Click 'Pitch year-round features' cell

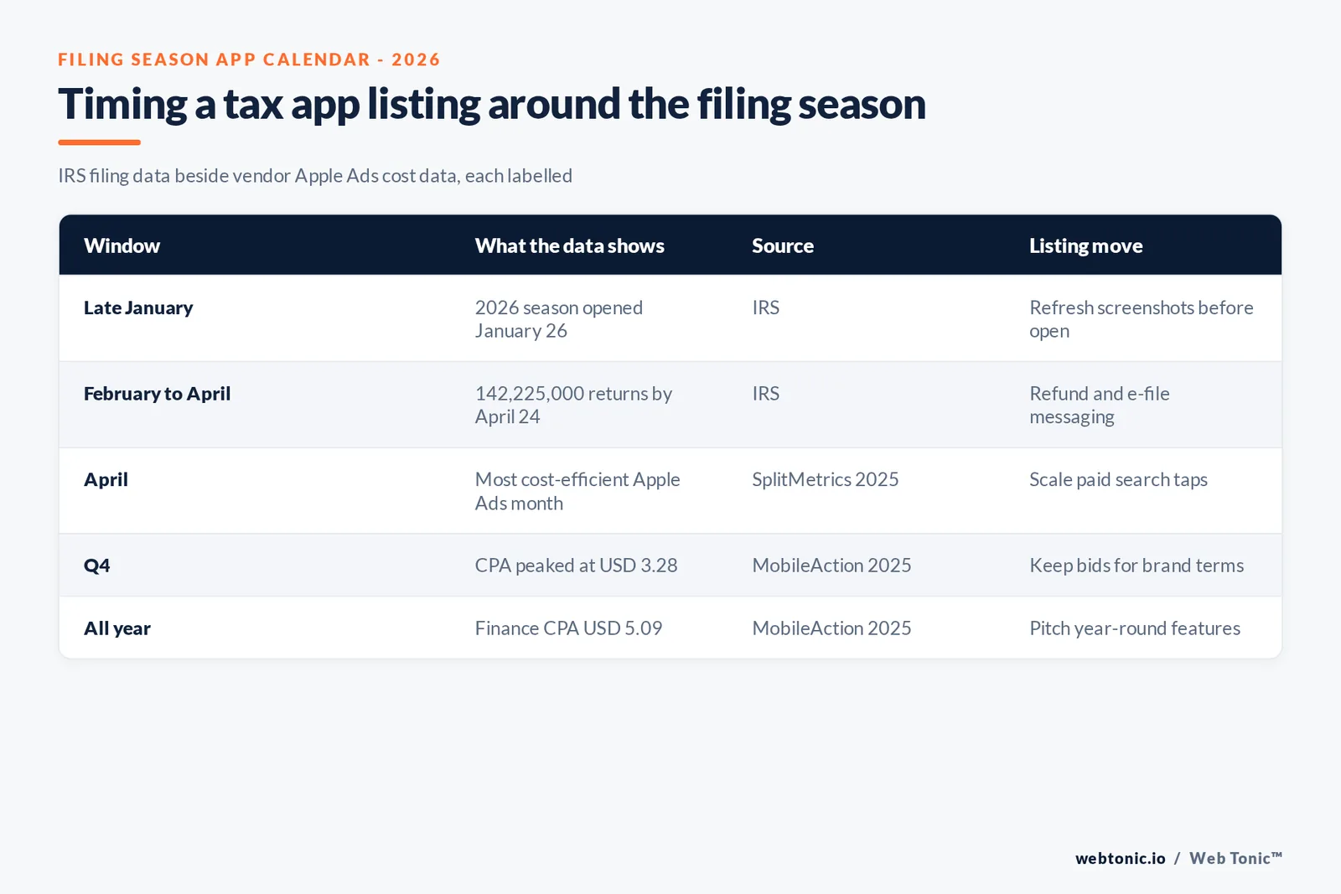point(1135,628)
